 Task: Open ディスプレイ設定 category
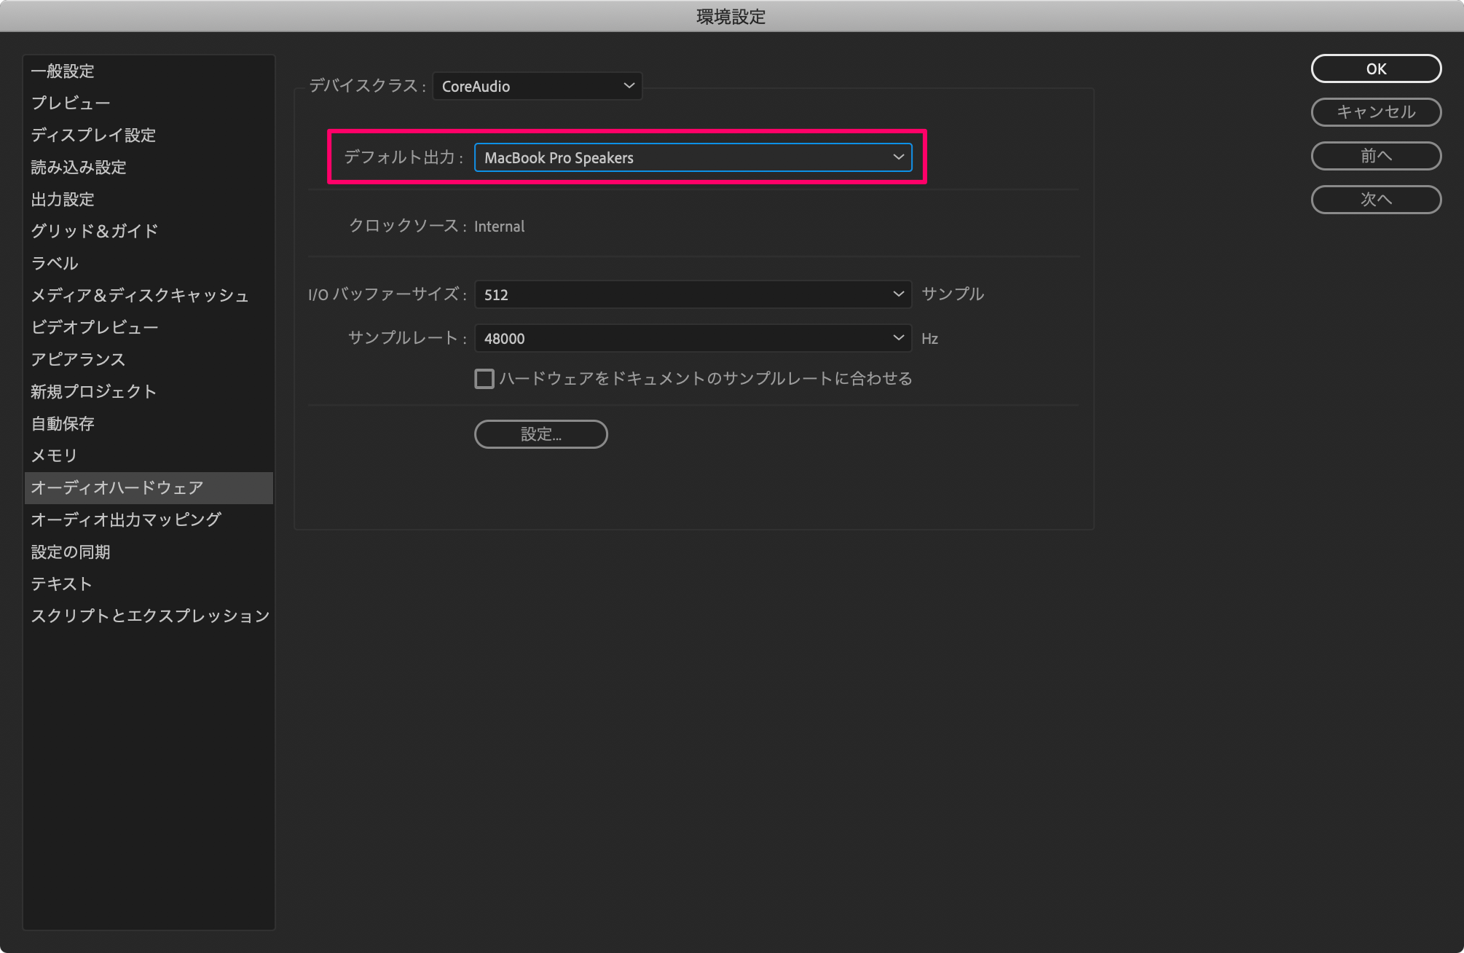[149, 136]
